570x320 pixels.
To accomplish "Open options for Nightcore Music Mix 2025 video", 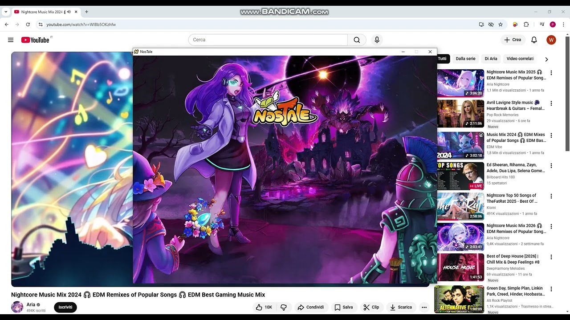I will tap(551, 73).
